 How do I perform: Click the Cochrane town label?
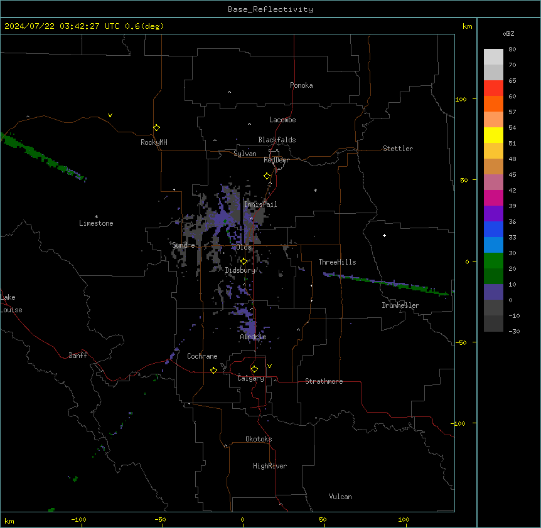(202, 356)
